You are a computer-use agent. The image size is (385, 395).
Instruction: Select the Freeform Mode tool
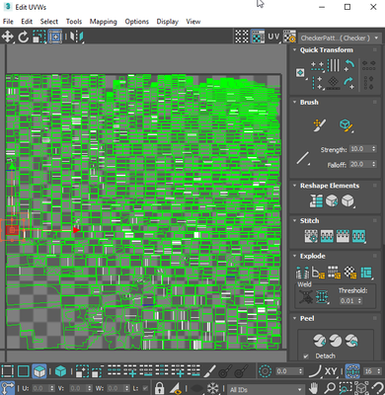tap(55, 37)
